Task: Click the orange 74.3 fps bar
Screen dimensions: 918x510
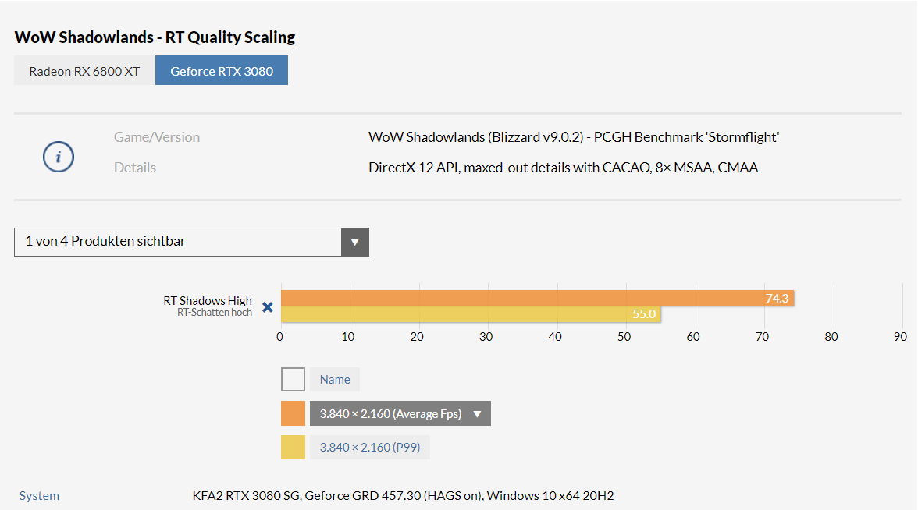Action: tap(537, 298)
